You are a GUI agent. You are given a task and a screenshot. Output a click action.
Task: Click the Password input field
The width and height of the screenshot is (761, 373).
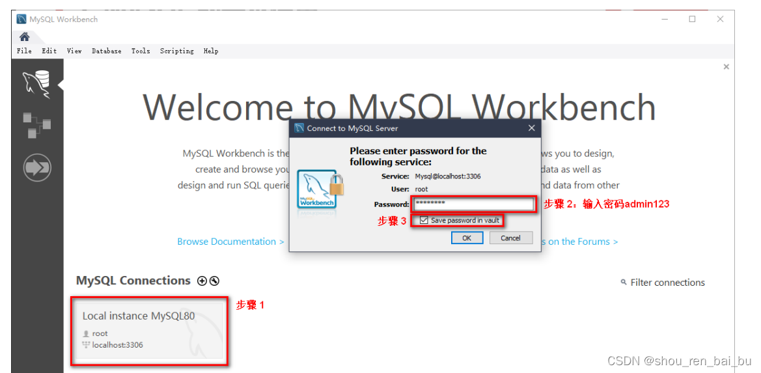point(474,204)
